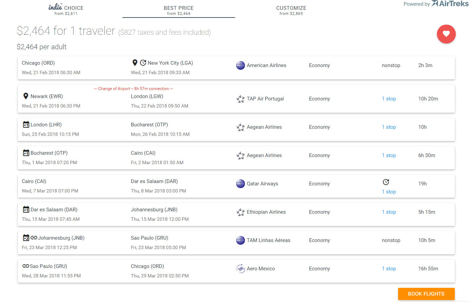This screenshot has height=302, width=472.
Task: Click the TAM Linhas Aéreas oneworld logo
Action: coord(241,240)
